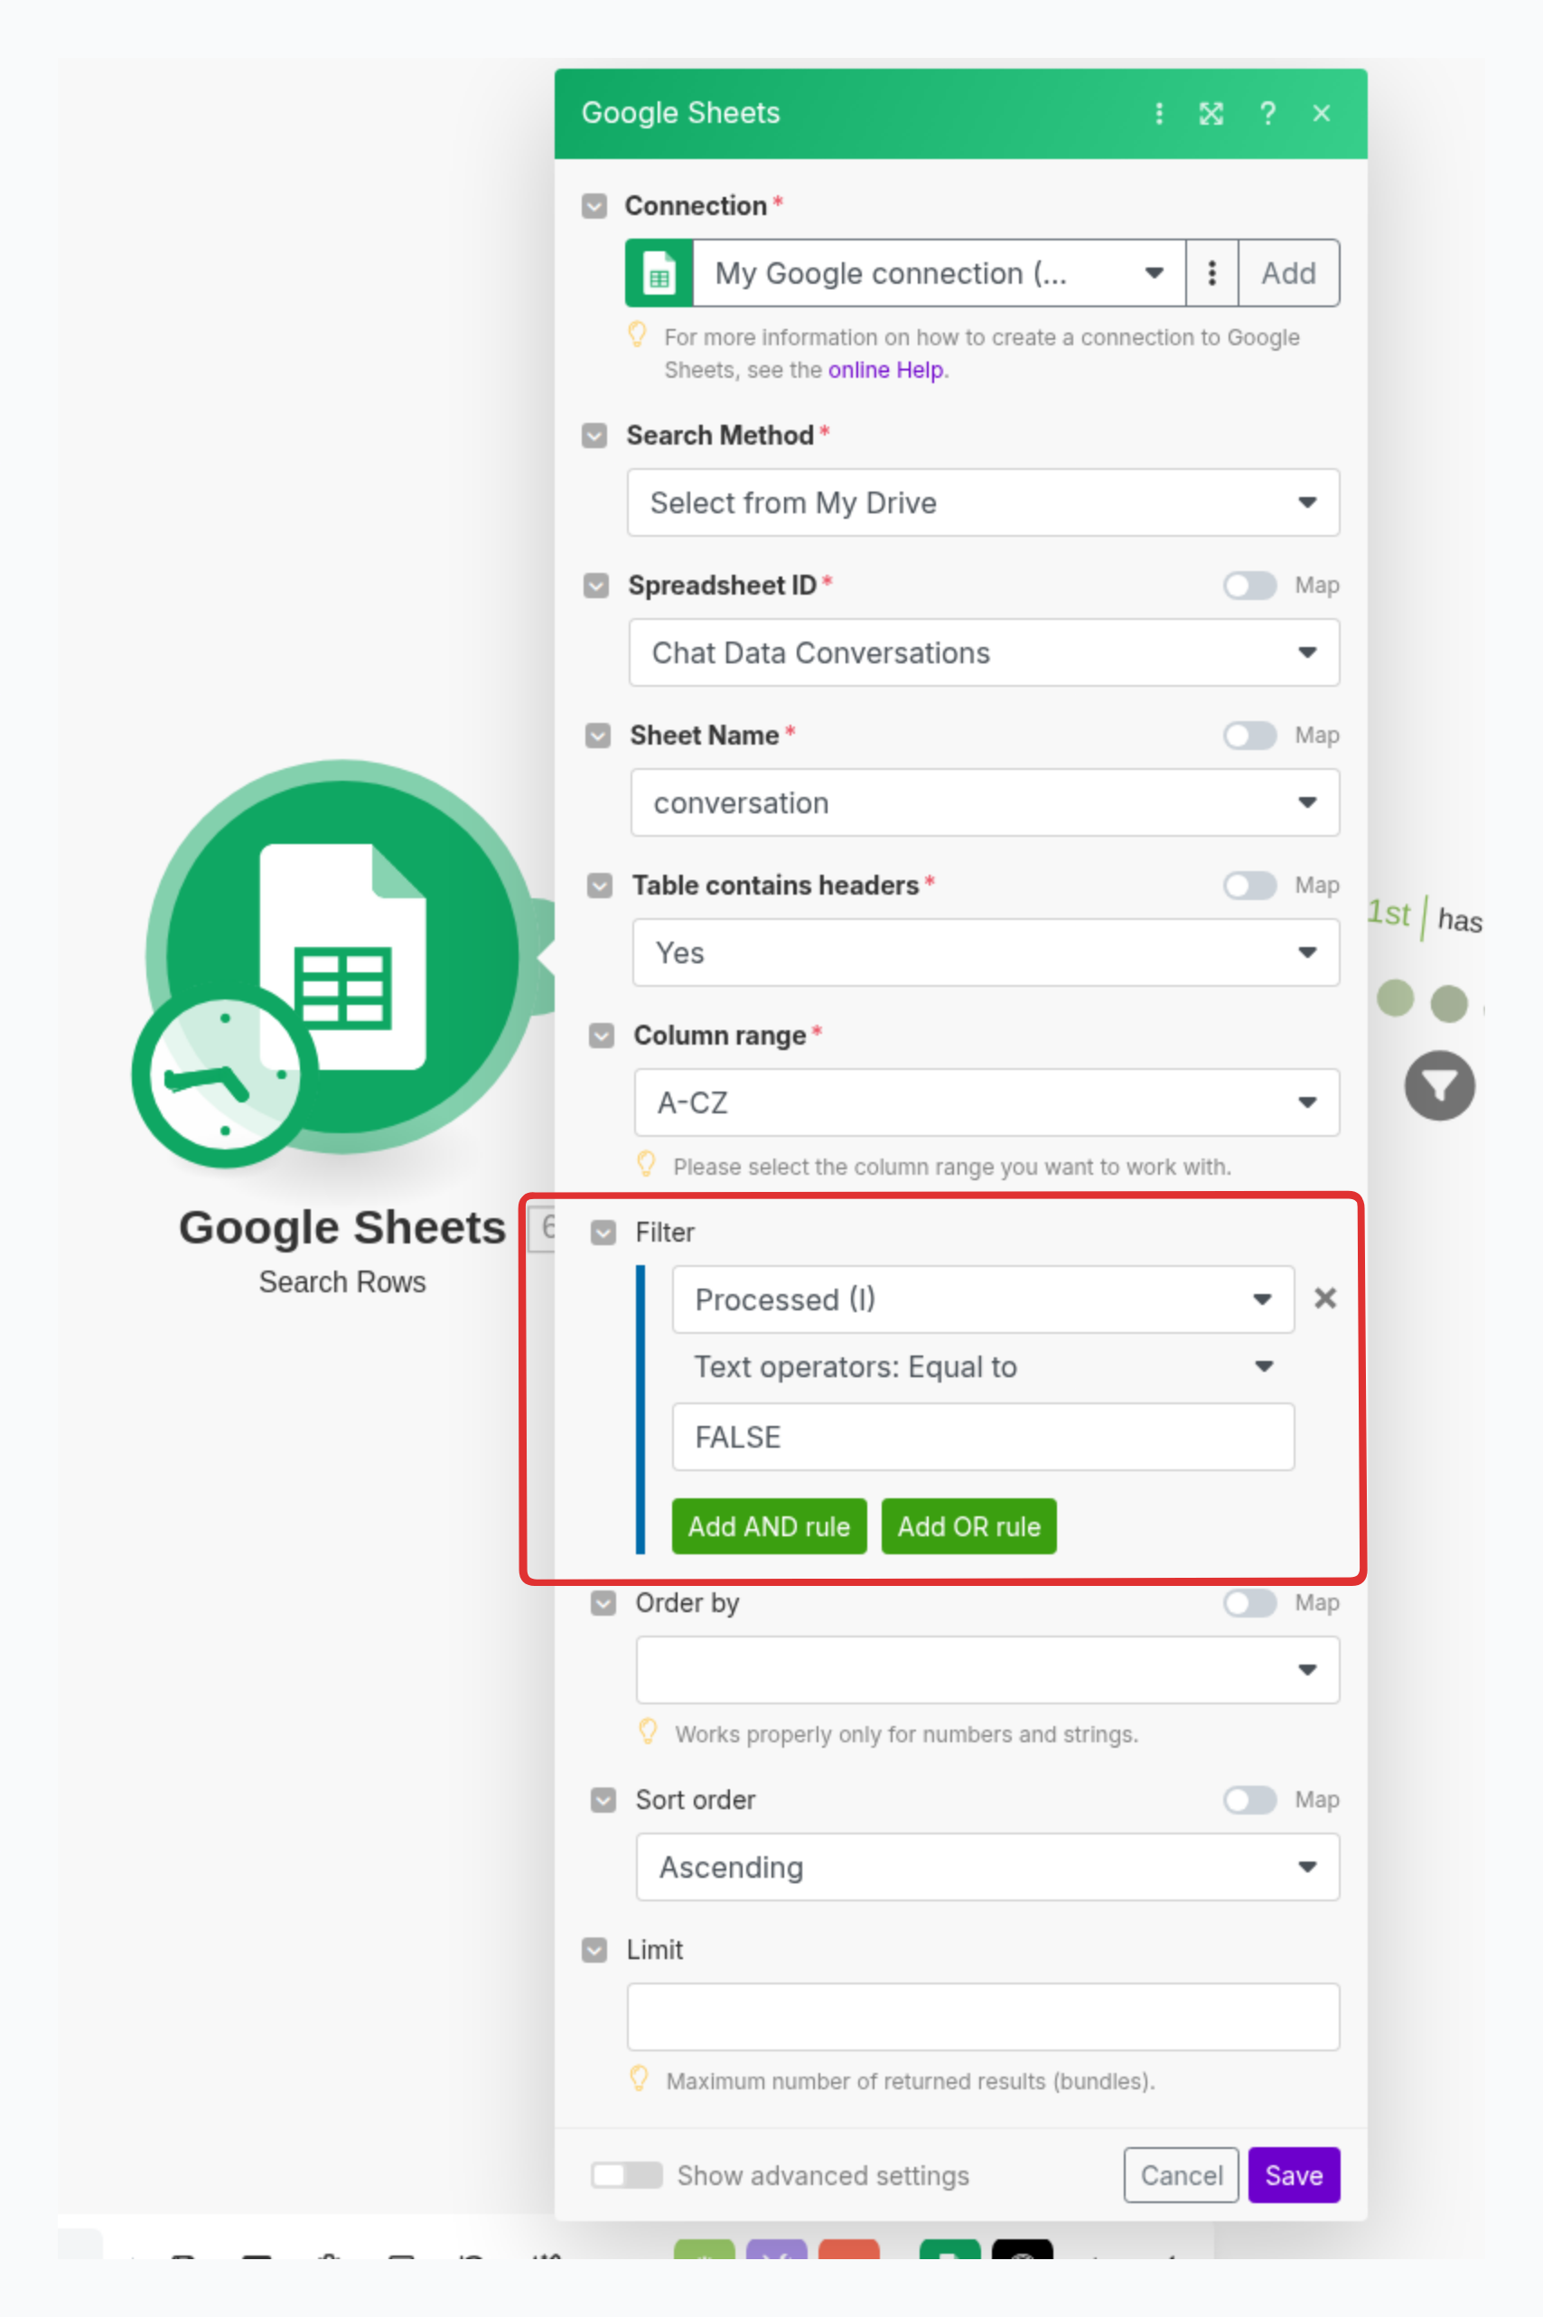
Task: Collapse the Order by section
Action: 603,1603
